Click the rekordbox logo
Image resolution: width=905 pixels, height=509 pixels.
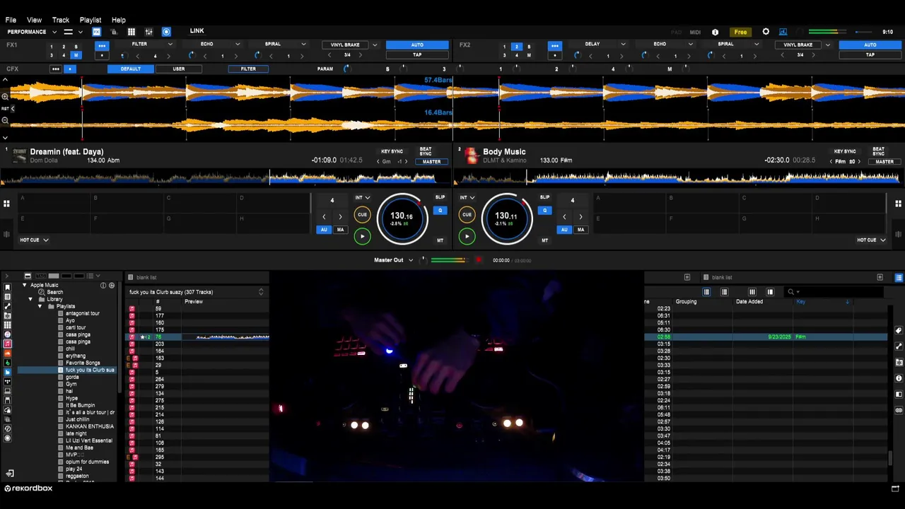tap(28, 488)
